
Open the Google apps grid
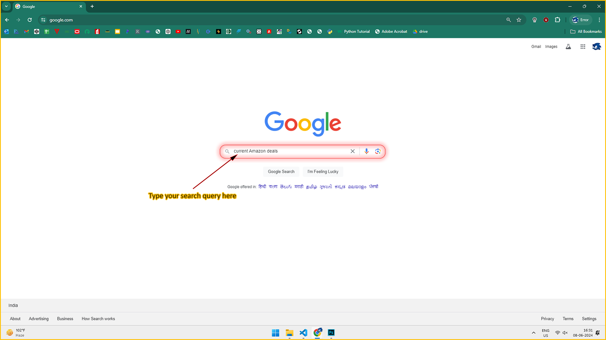pos(583,47)
